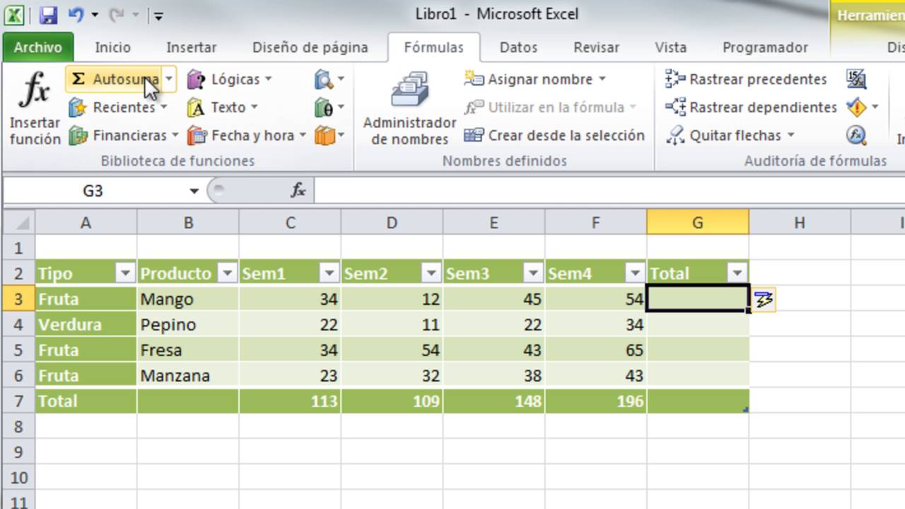Open the more functions books icon
The width and height of the screenshot is (905, 509).
tap(324, 135)
